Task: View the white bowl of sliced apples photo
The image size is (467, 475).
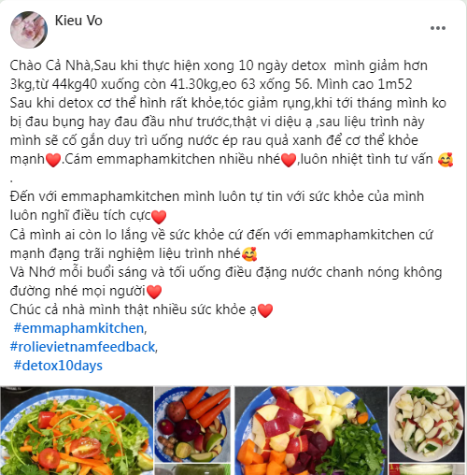Action: point(427,425)
